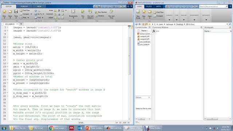This screenshot has height=131, width=233.
Task: Toggle breakpoint dash on line 20
Action: point(7,70)
